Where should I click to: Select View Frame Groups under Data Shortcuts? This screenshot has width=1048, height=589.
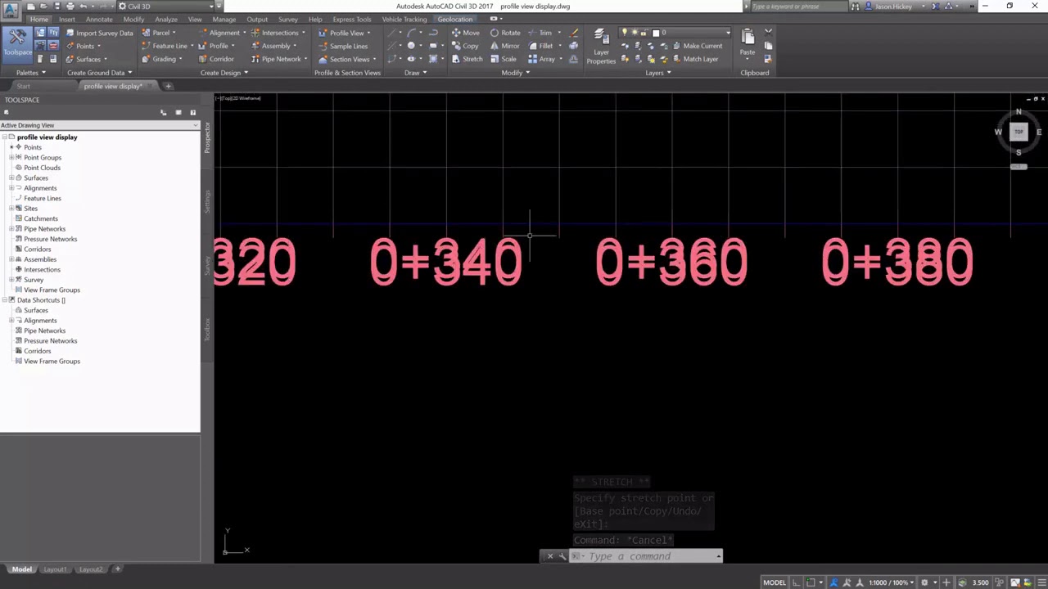(52, 361)
